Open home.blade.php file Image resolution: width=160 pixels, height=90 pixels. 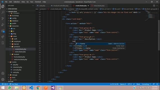(19, 57)
